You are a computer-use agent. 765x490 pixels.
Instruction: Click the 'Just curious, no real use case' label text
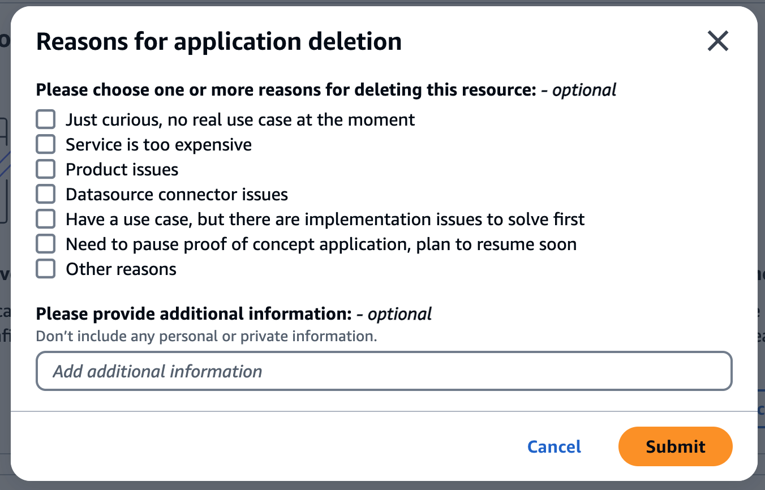point(240,120)
